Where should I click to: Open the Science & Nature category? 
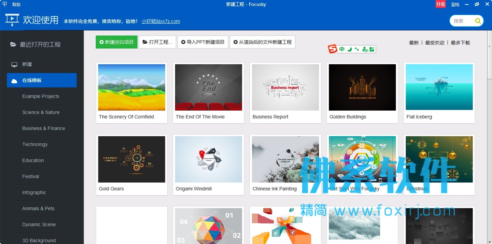[41, 112]
